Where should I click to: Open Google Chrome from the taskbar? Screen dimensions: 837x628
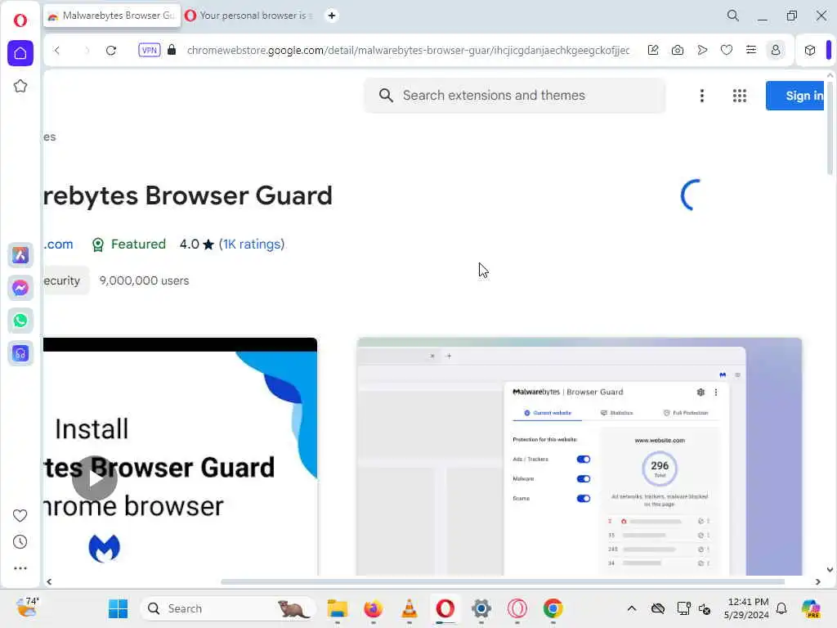pos(553,608)
